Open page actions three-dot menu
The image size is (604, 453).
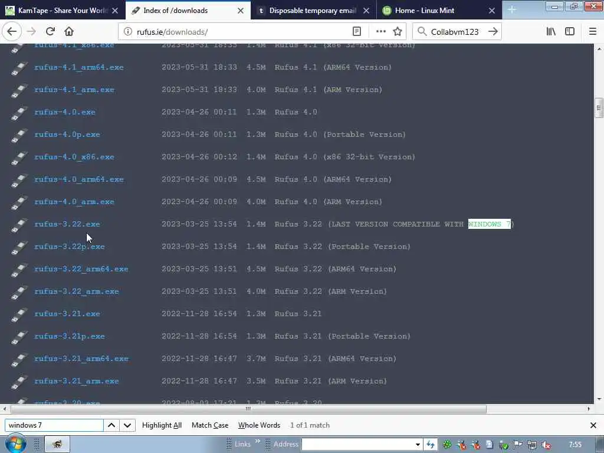coord(380,32)
